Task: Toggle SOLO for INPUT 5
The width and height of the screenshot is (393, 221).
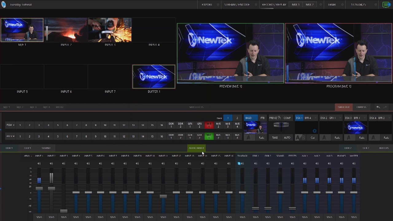Action: (88, 217)
